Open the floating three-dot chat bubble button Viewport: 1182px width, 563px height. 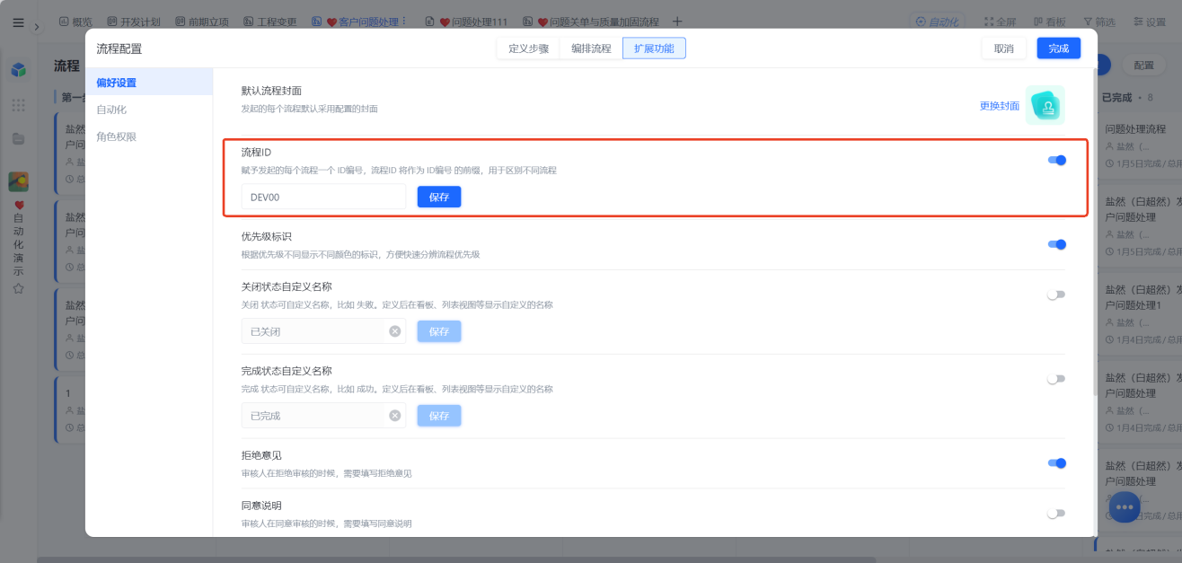(x=1125, y=507)
